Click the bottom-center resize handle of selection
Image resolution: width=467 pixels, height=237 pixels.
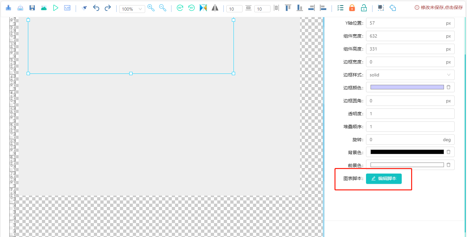[131, 73]
